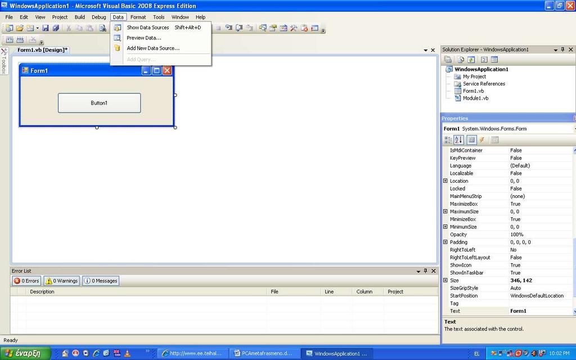Toggle the 0 Messages filter button

coord(101,281)
